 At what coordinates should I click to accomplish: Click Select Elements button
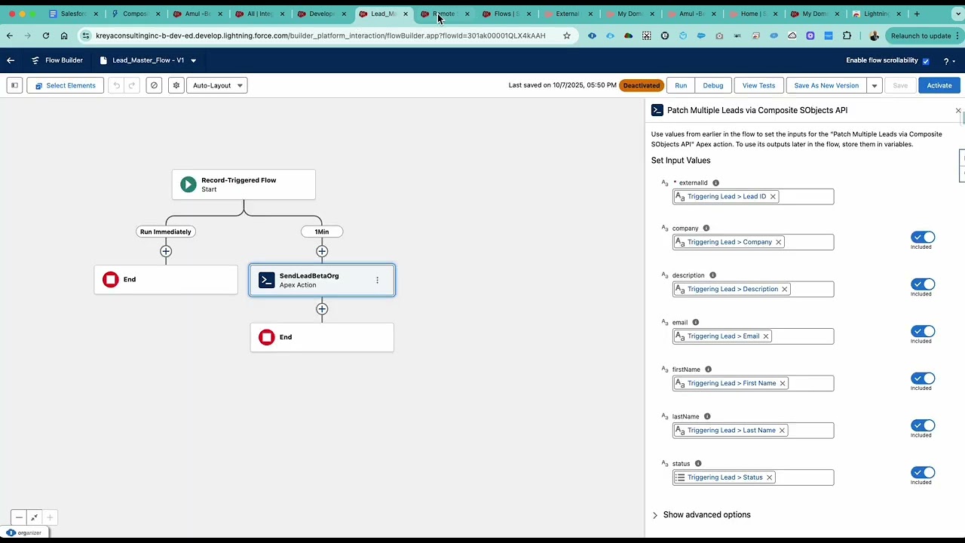(66, 85)
